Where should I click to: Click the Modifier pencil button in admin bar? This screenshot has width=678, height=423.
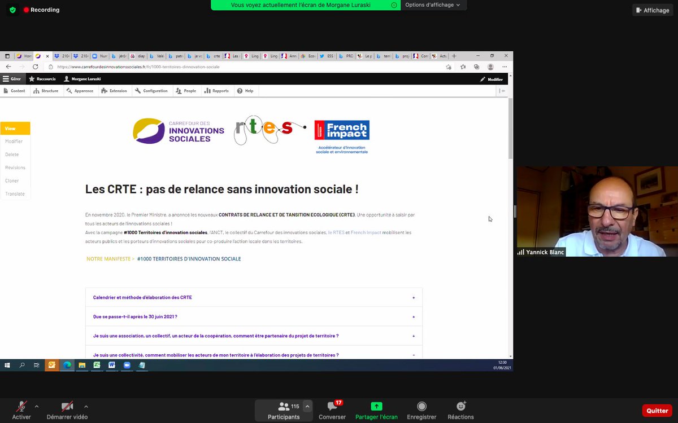492,79
